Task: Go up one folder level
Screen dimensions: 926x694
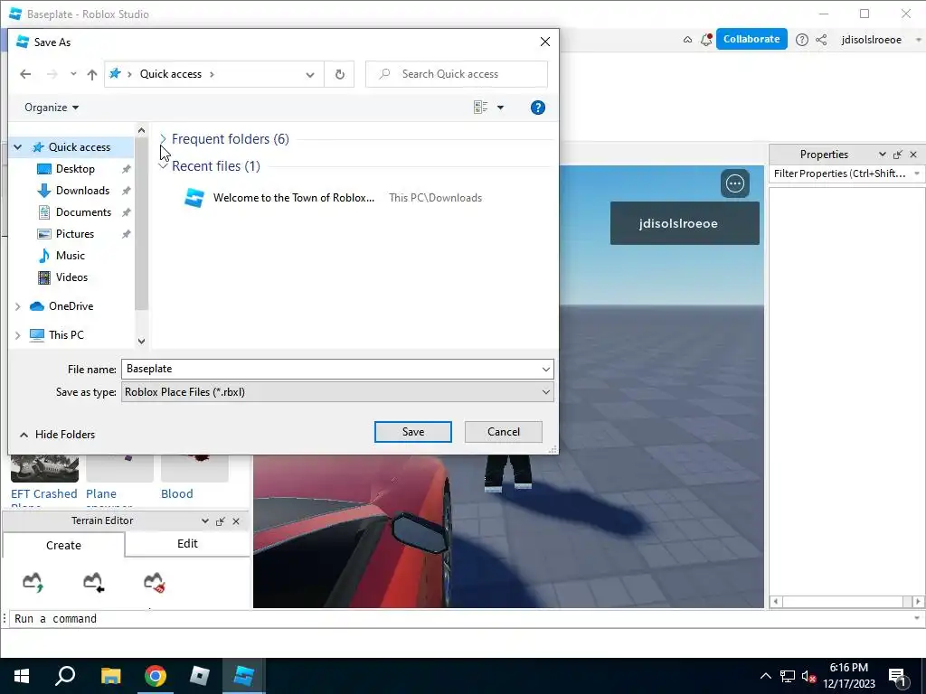Action: (91, 74)
